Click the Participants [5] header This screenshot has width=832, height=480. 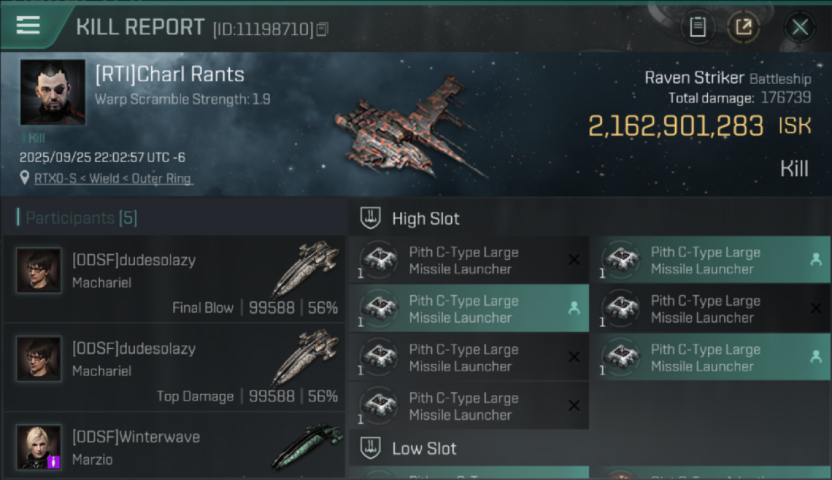click(81, 218)
